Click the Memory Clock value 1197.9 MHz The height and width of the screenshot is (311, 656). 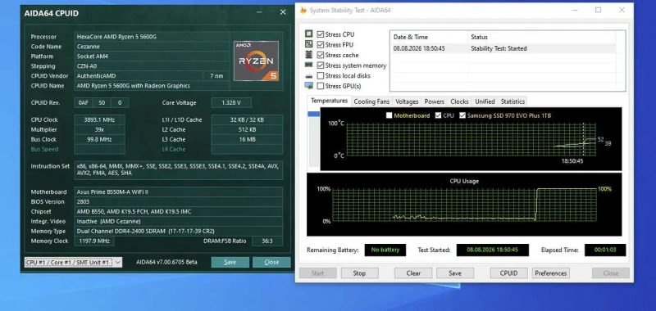click(x=94, y=241)
